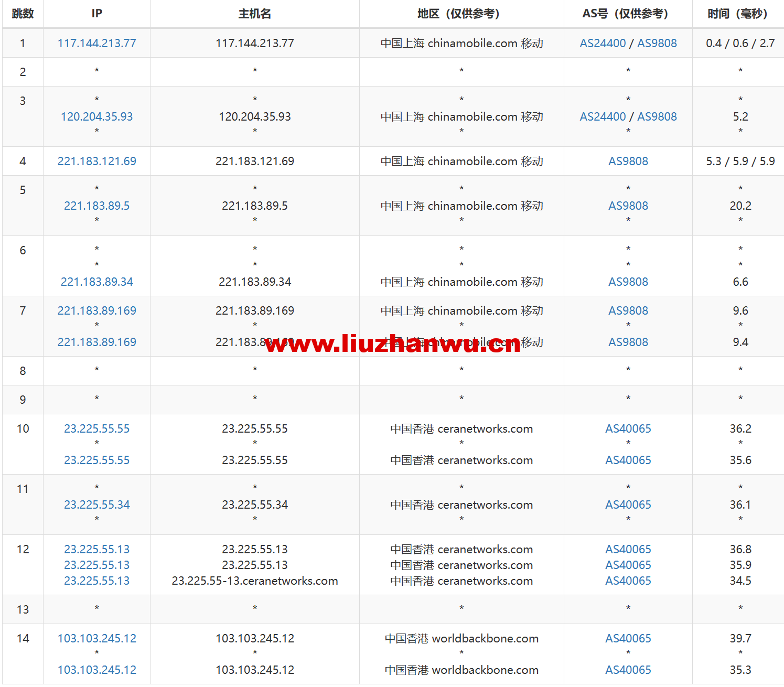Select time value 5.3 / 5.9 / 5.9
Image resolution: width=784 pixels, height=687 pixels.
740,161
